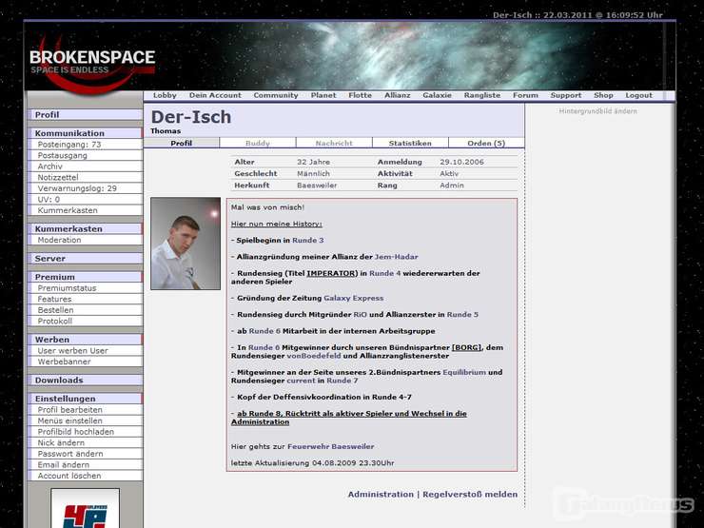Go to the Planet menu
The image size is (704, 528).
[323, 95]
